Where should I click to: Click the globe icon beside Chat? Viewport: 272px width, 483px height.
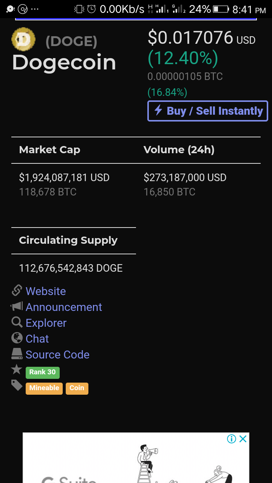[x=17, y=338]
